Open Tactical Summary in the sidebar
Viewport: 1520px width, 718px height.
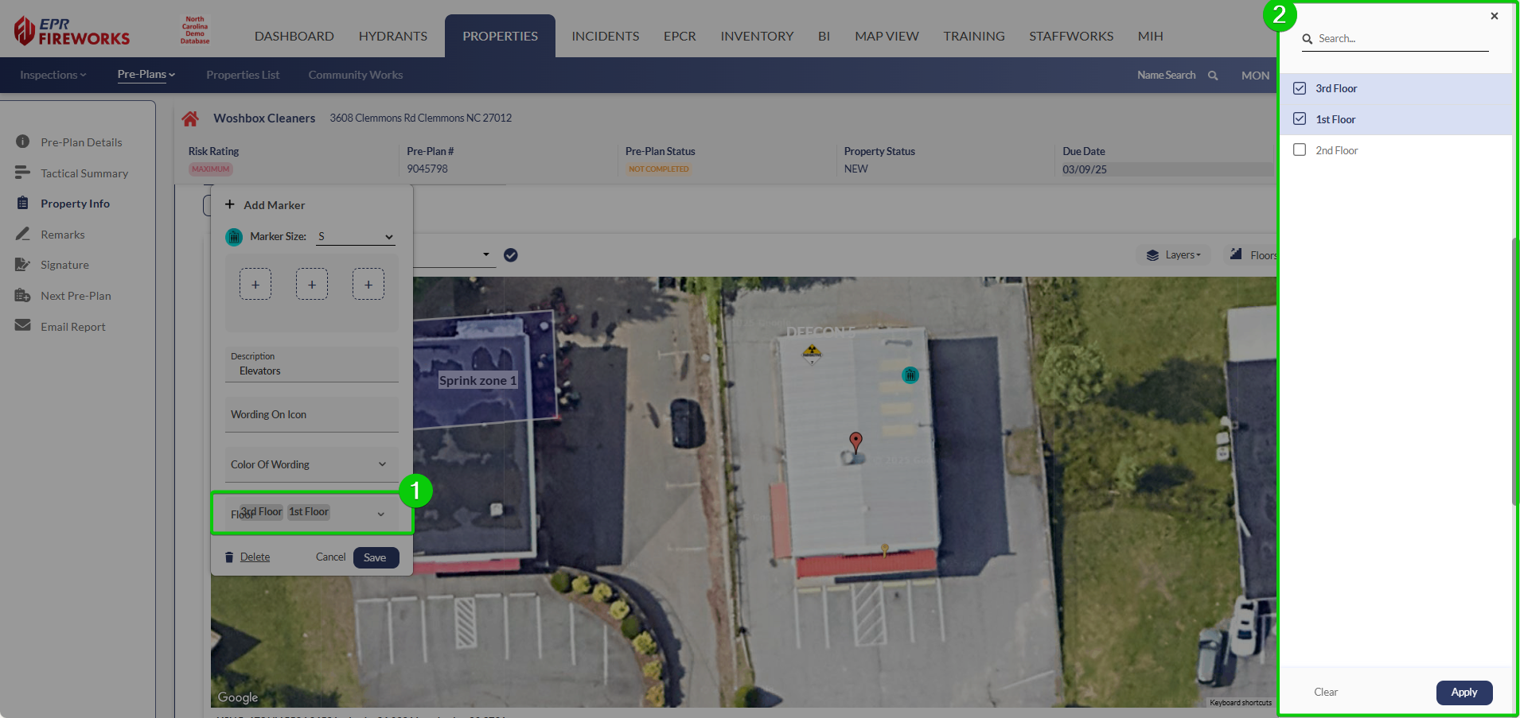pos(84,173)
